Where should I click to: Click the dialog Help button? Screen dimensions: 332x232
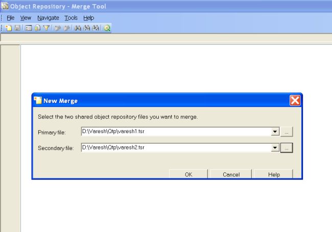pyautogui.click(x=274, y=174)
